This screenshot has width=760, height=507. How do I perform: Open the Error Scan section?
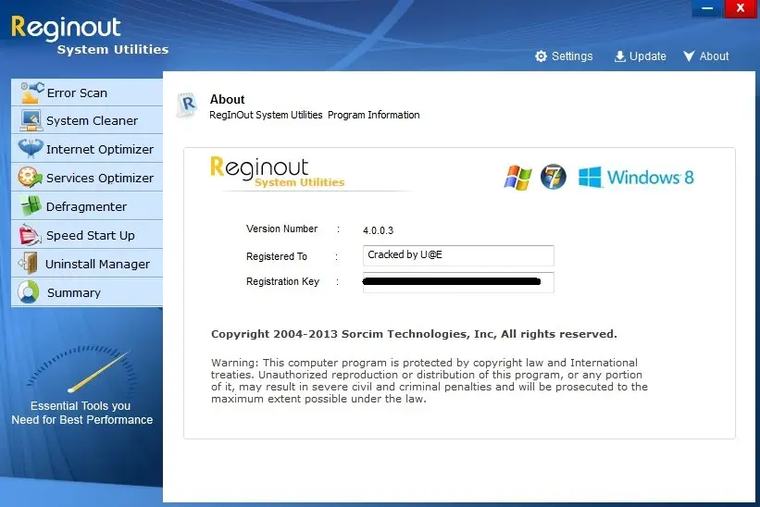pos(87,92)
